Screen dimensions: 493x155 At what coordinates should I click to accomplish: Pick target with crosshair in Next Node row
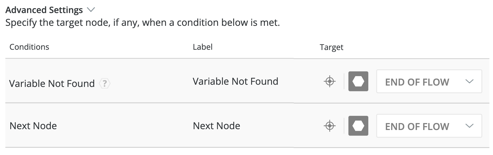pos(330,126)
